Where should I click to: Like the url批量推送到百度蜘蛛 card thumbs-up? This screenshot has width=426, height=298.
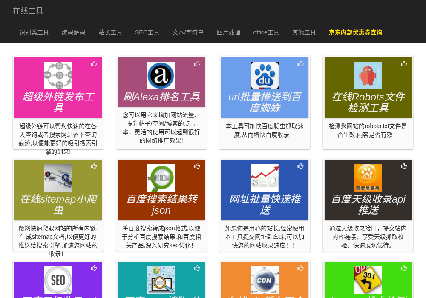300,64
